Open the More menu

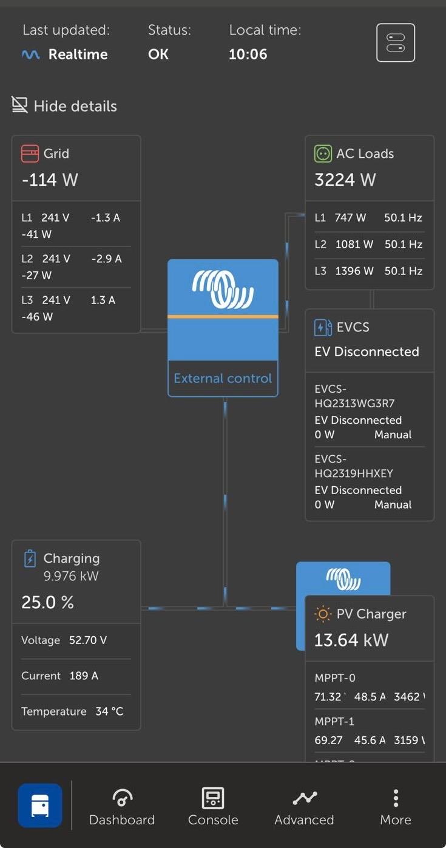396,807
